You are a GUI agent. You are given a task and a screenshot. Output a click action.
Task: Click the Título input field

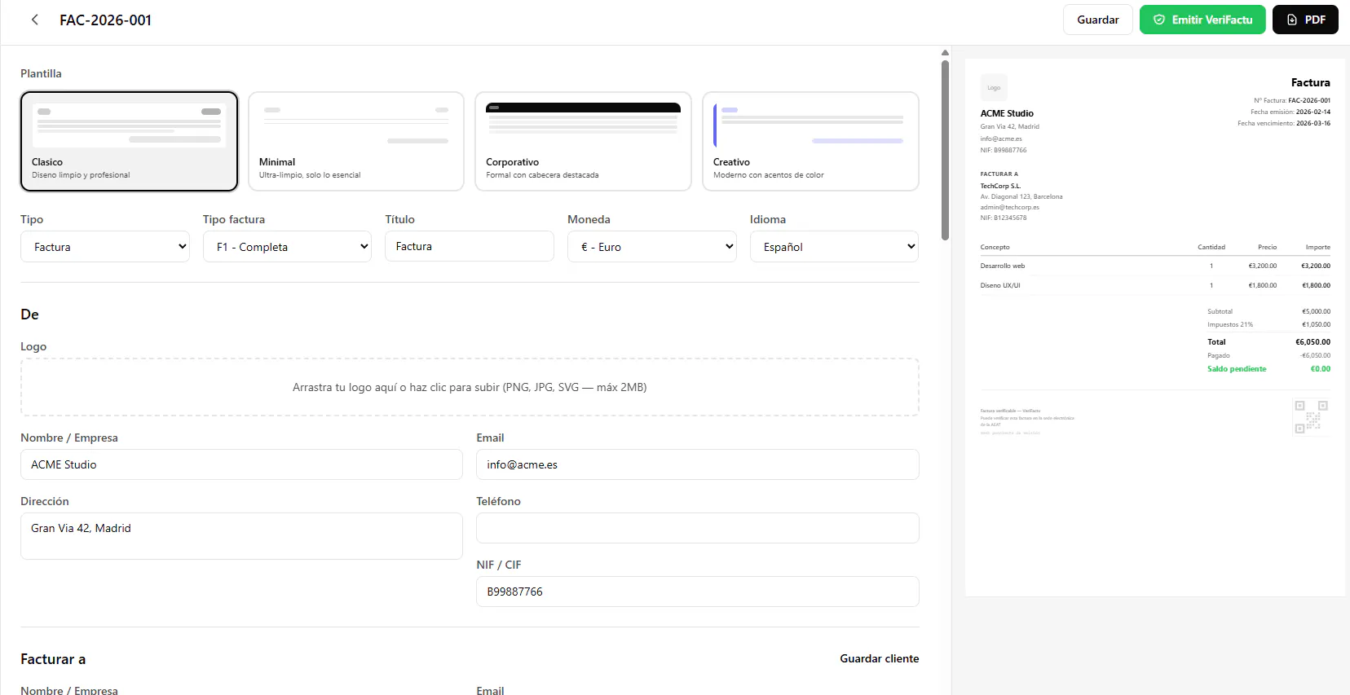pos(470,246)
